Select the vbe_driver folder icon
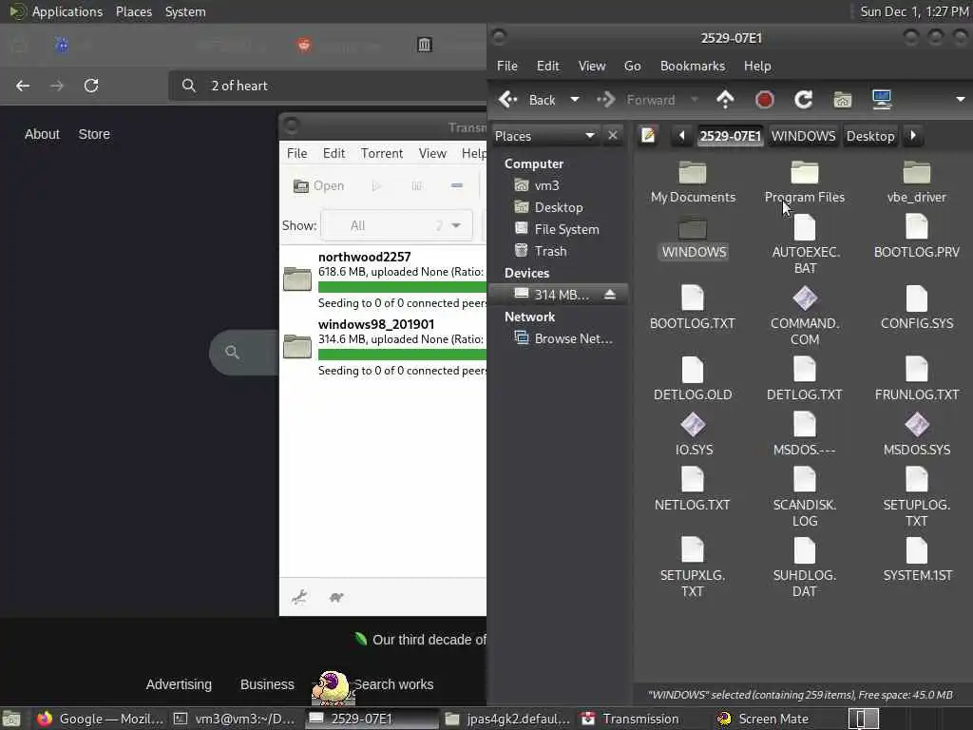This screenshot has height=730, width=973. 917,173
